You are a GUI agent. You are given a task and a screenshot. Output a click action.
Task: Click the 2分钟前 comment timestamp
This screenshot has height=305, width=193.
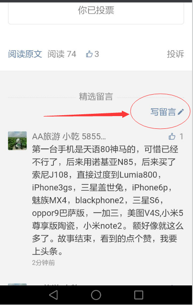[43, 263]
